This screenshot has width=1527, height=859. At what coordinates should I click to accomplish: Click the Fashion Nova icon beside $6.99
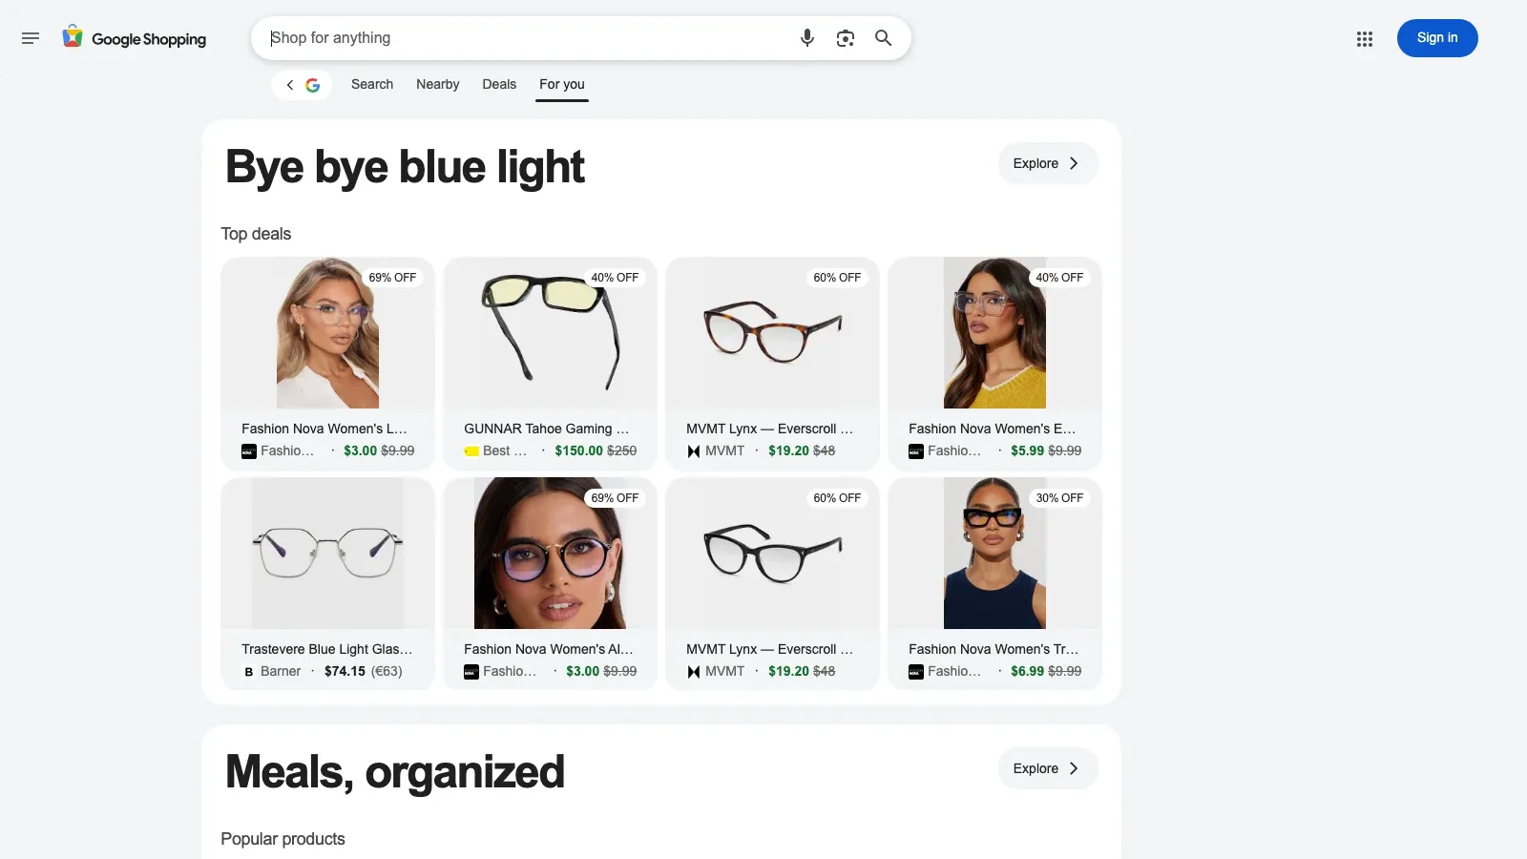916,672
